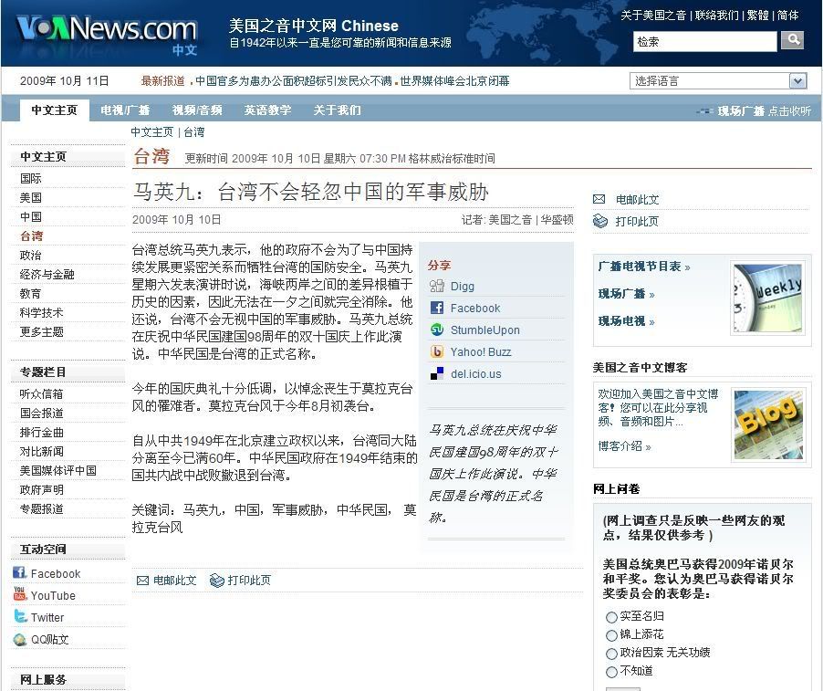This screenshot has height=691, width=823.
Task: Click printer icon below the article
Action: click(216, 581)
